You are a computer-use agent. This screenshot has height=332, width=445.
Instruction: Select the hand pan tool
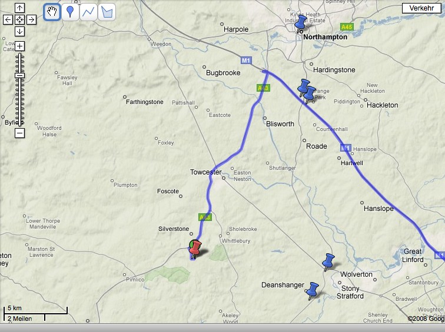click(52, 12)
